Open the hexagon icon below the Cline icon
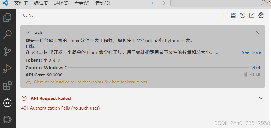This screenshot has height=128, width=271. click(7, 119)
